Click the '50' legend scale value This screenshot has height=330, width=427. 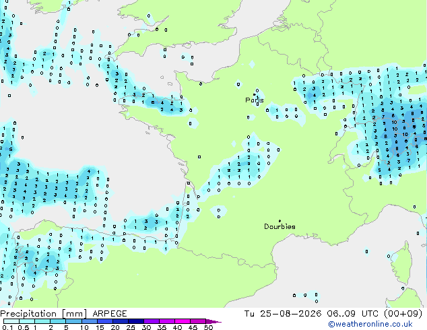coord(208,327)
